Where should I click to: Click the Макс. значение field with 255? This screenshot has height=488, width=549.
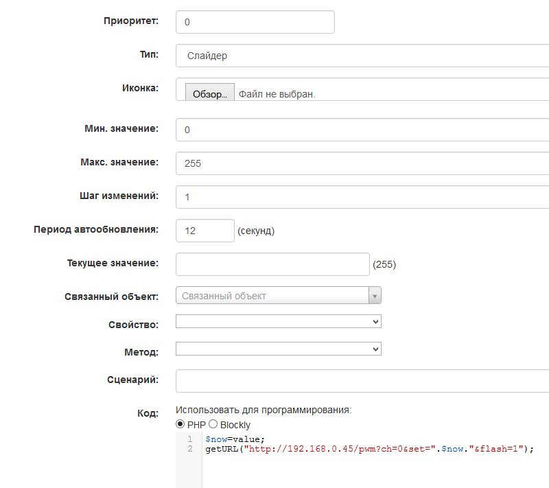pyautogui.click(x=362, y=163)
